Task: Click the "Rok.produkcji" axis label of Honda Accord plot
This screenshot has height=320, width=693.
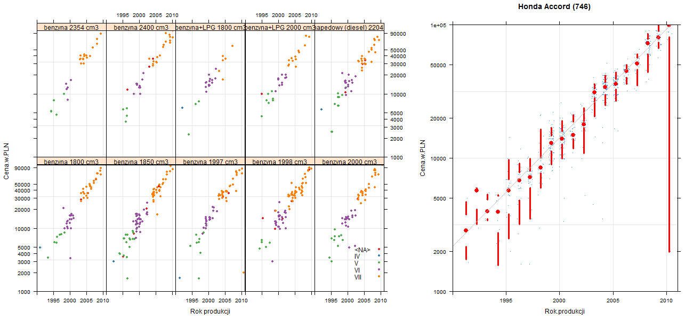Action: click(565, 311)
